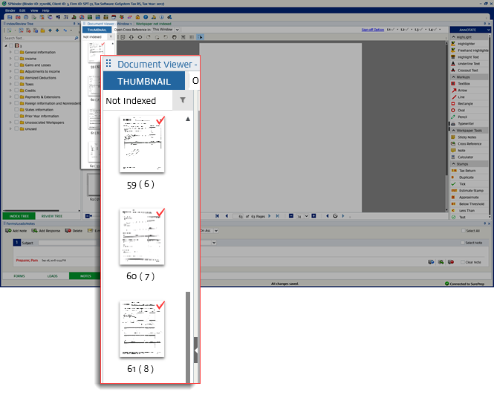The height and width of the screenshot is (395, 494).
Task: Click the blue help question-mark icon
Action: [x=146, y=17]
